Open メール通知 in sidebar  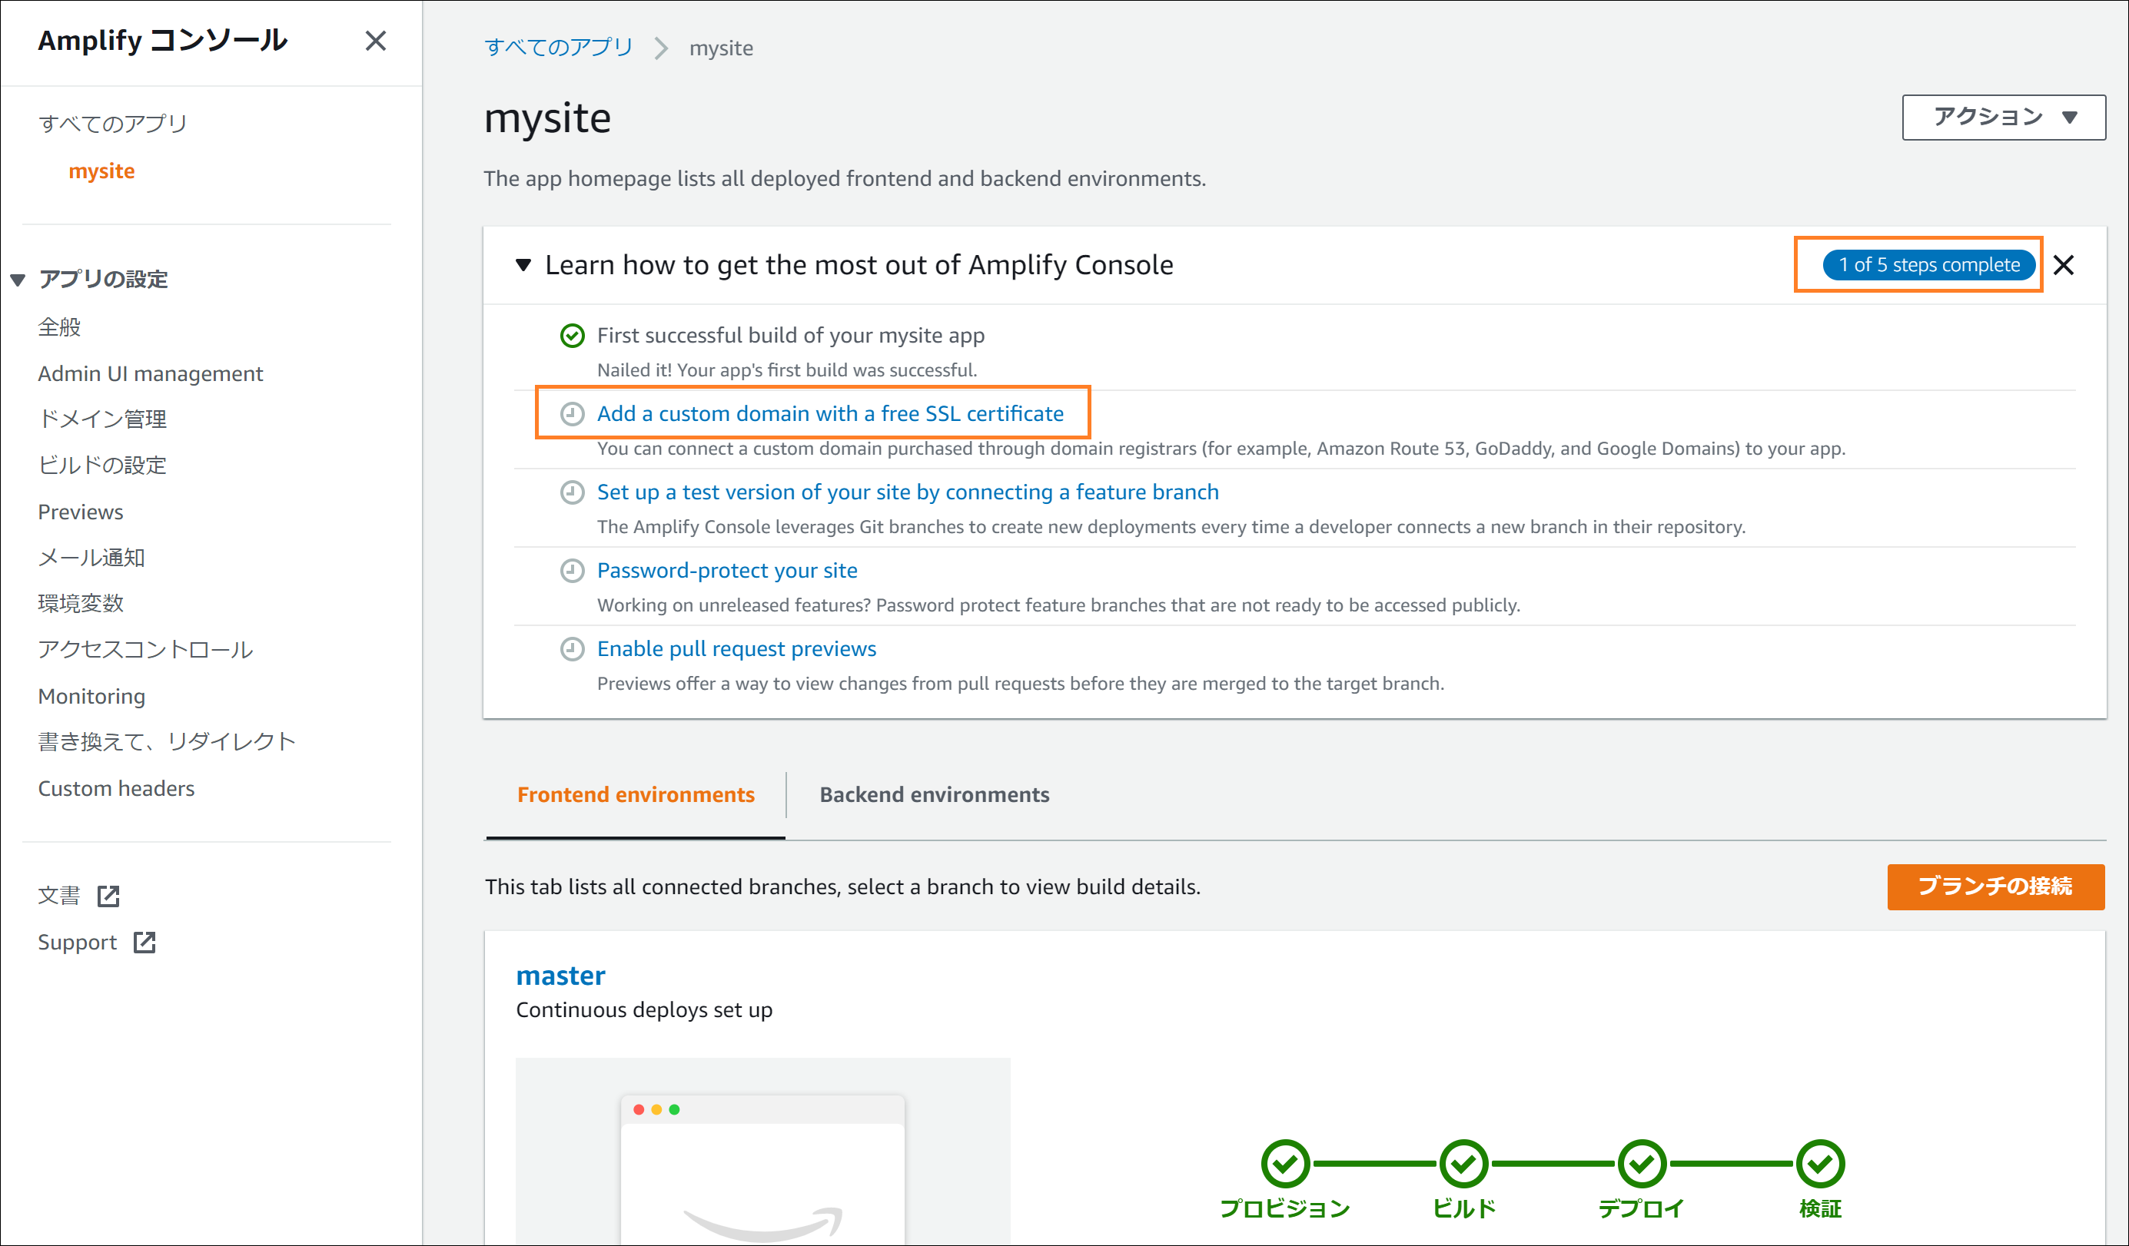click(91, 557)
